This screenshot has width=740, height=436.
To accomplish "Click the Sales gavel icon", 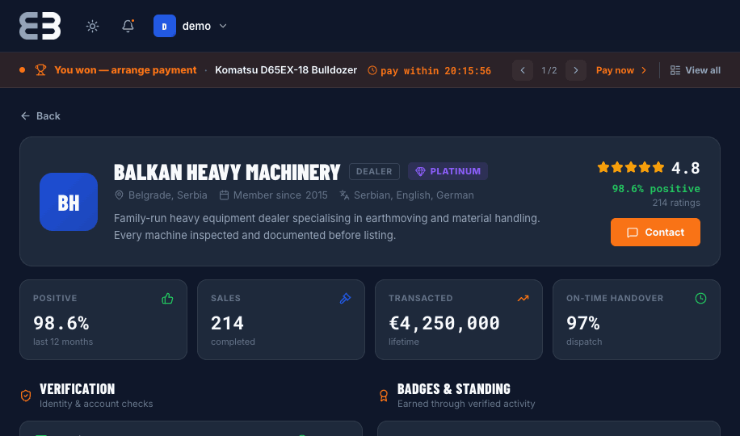I will click(x=346, y=298).
